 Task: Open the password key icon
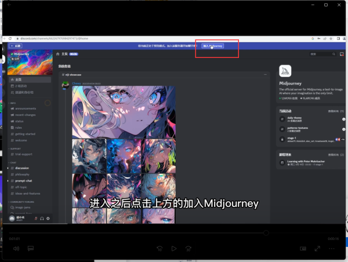pyautogui.click(x=318, y=39)
